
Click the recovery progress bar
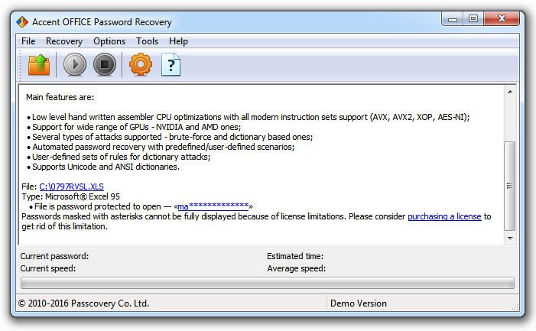[268, 283]
